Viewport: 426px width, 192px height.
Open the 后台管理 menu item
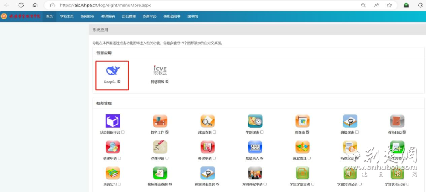point(129,16)
